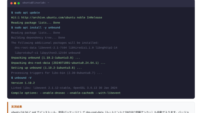
Task: Click the line starting with libprotobuf-c1
Action: pyautogui.click(x=47, y=53)
